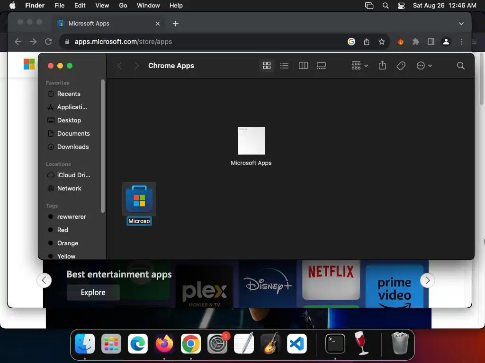Select the Yellow tag in sidebar
The width and height of the screenshot is (485, 363).
tap(66, 256)
